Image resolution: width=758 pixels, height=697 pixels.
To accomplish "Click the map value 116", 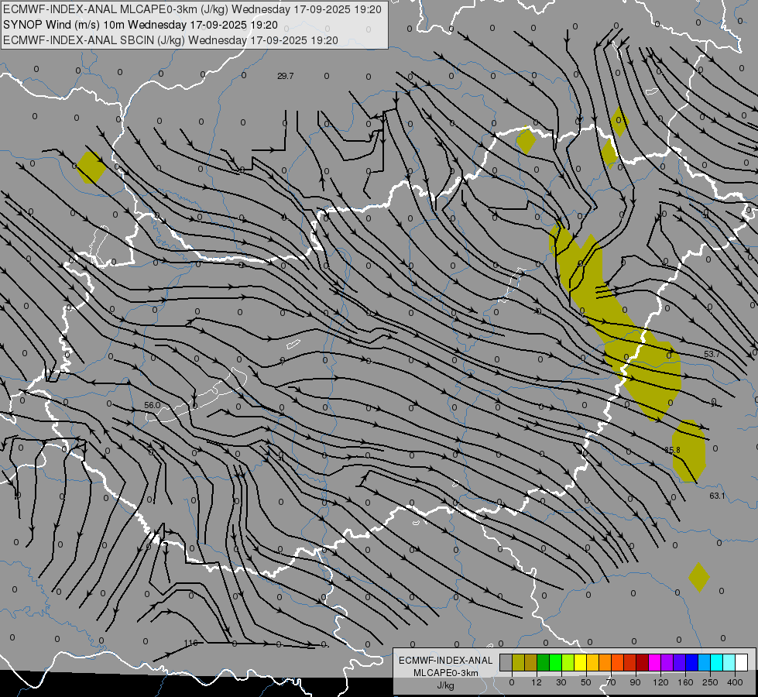I will (x=191, y=643).
